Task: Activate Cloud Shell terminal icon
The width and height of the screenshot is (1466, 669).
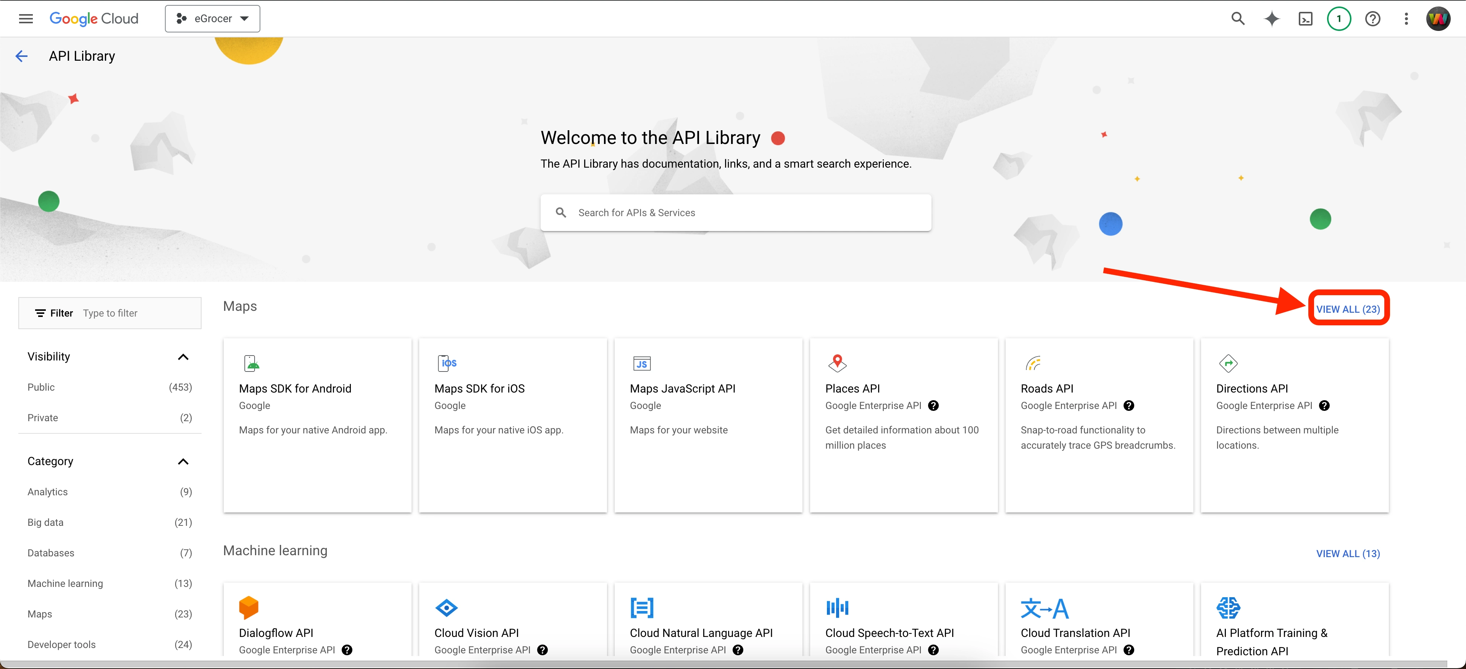Action: pyautogui.click(x=1305, y=19)
